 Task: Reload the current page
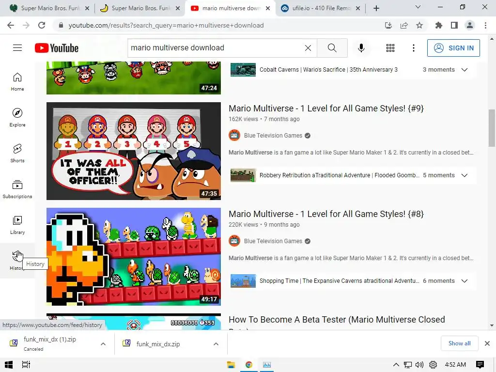42,25
